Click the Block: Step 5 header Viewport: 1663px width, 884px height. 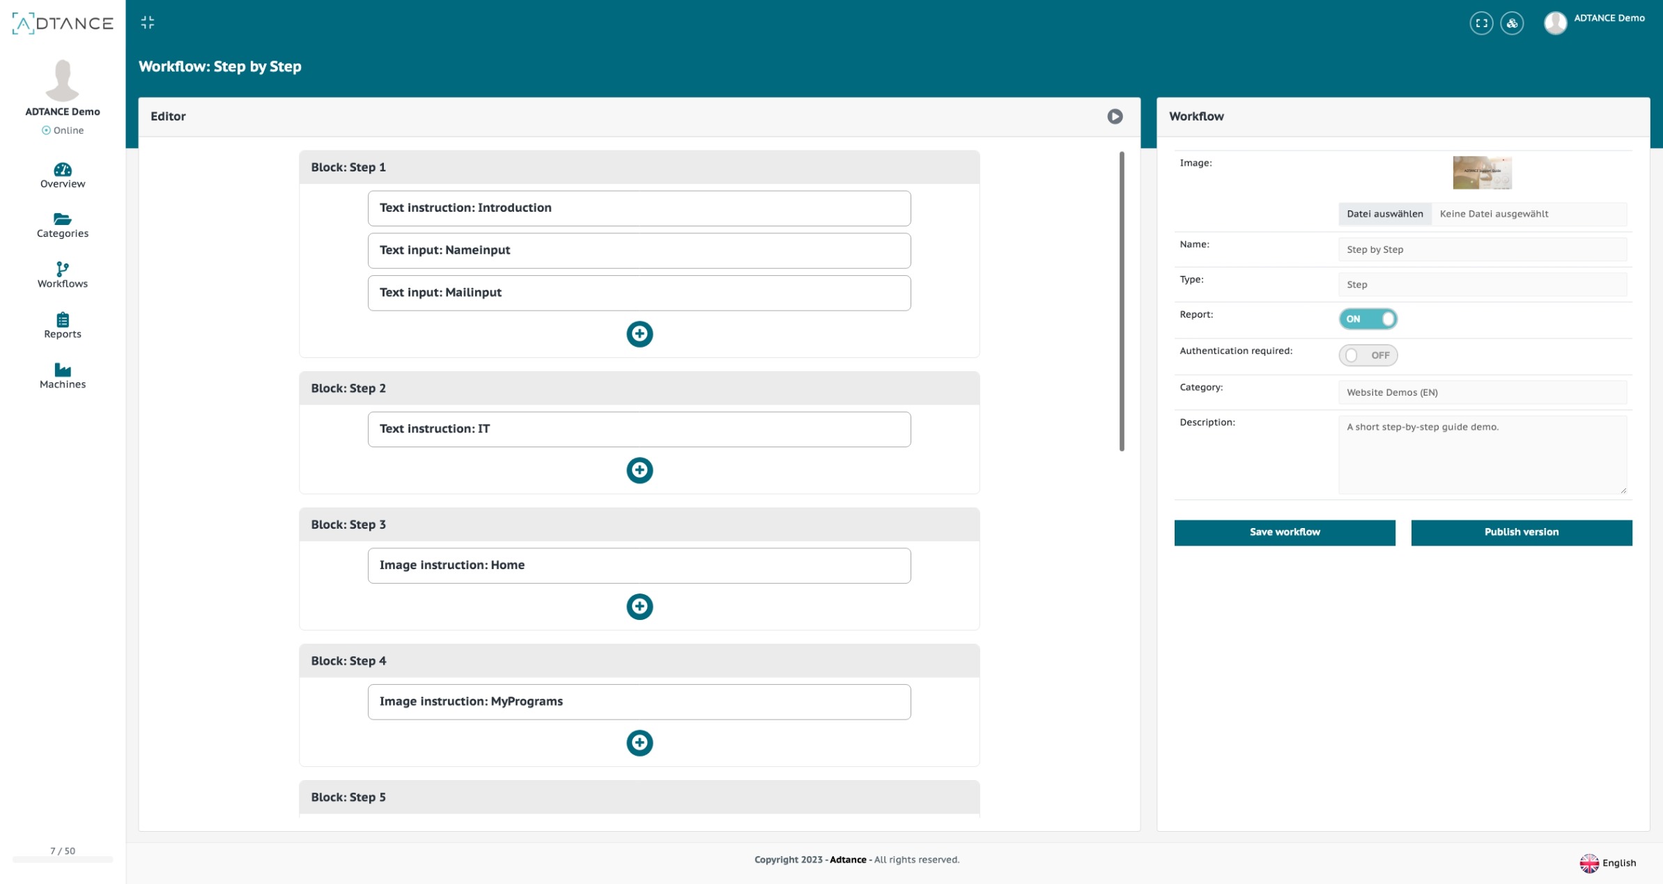coord(639,797)
